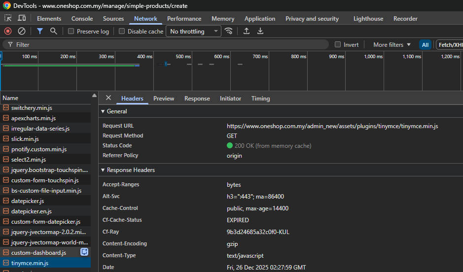463x272 pixels.
Task: Open the network search magnifier
Action: coord(53,31)
